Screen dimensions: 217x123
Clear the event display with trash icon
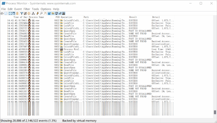point(17,13)
